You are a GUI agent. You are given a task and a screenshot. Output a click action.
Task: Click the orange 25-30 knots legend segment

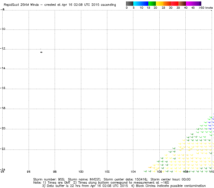[167, 3]
